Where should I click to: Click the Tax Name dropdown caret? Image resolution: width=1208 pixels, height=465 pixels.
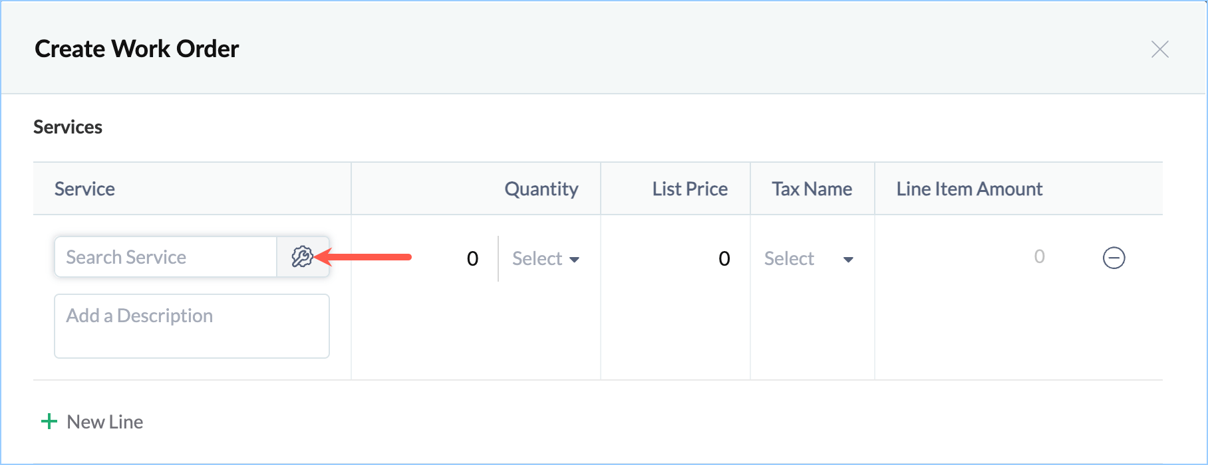coord(848,259)
